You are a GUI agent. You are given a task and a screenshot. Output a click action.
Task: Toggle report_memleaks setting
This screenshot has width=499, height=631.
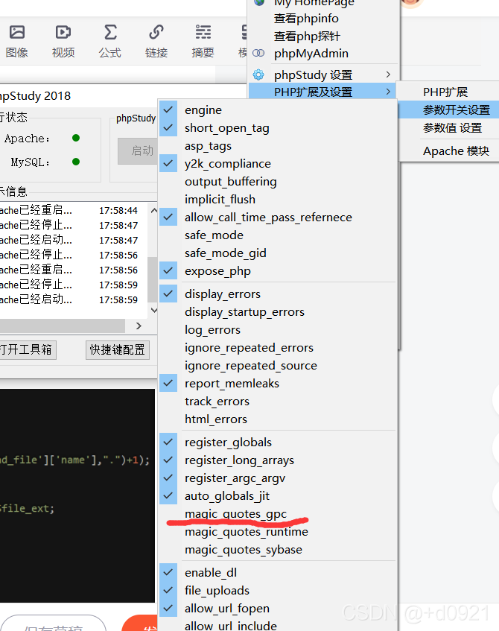click(x=278, y=384)
